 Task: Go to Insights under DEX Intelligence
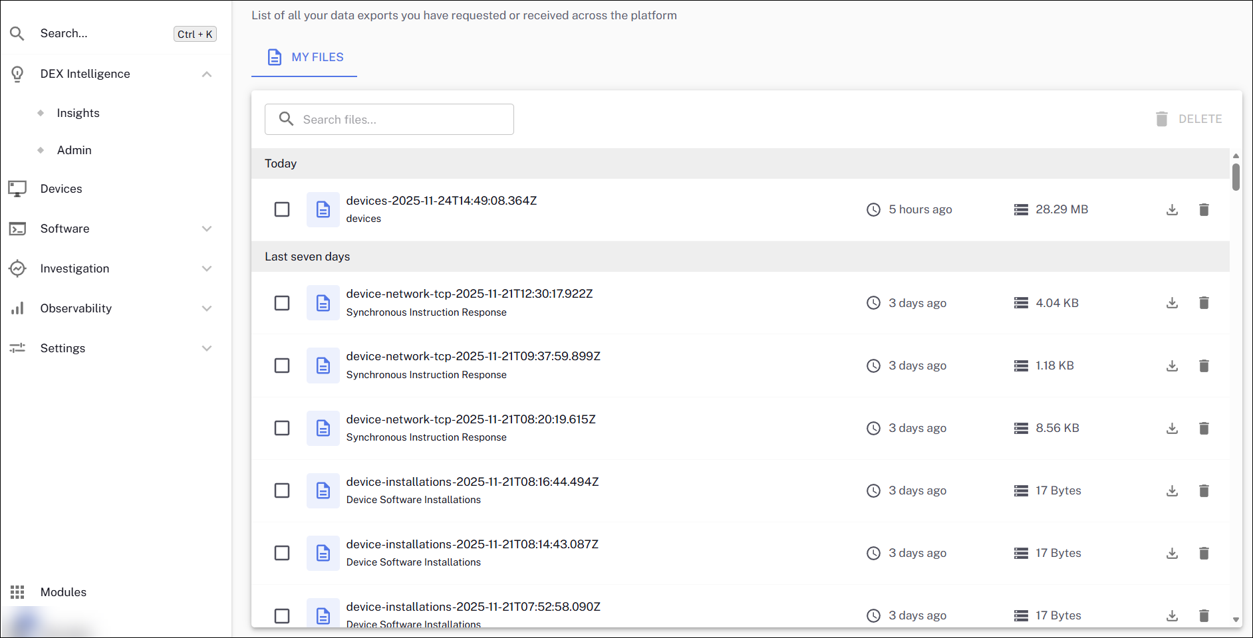point(78,113)
